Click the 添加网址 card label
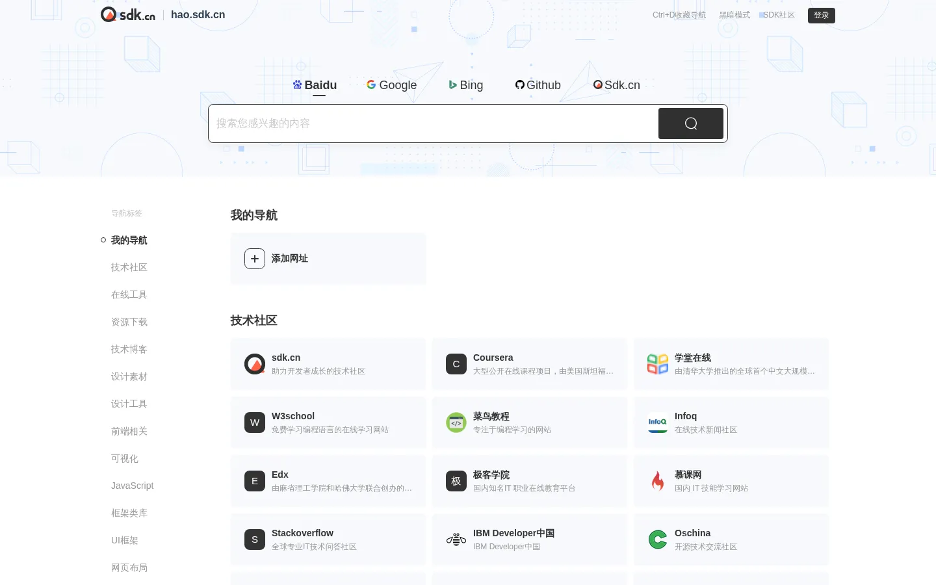The width and height of the screenshot is (936, 585). point(290,259)
